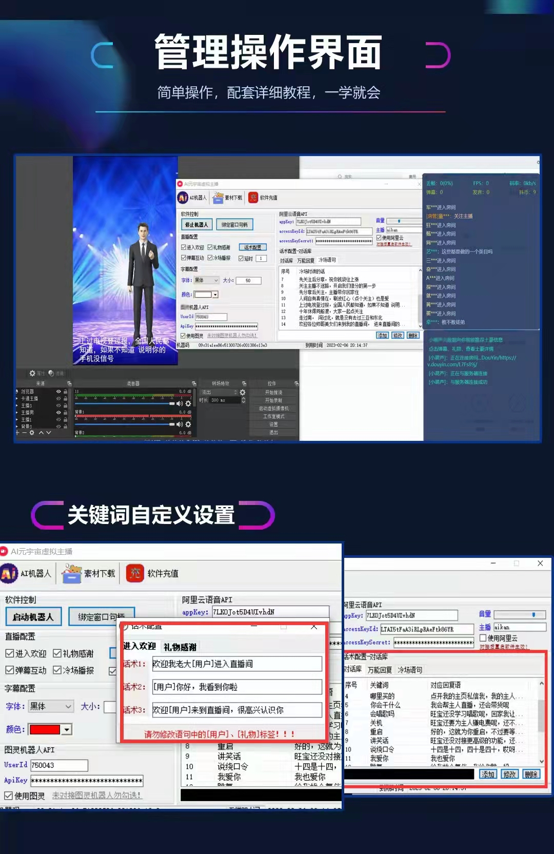Remove source with the OBS minus icon
Screen dimensions: 554x854
(x=24, y=433)
